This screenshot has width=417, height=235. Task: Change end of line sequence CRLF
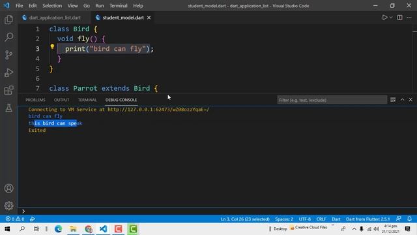click(x=321, y=219)
